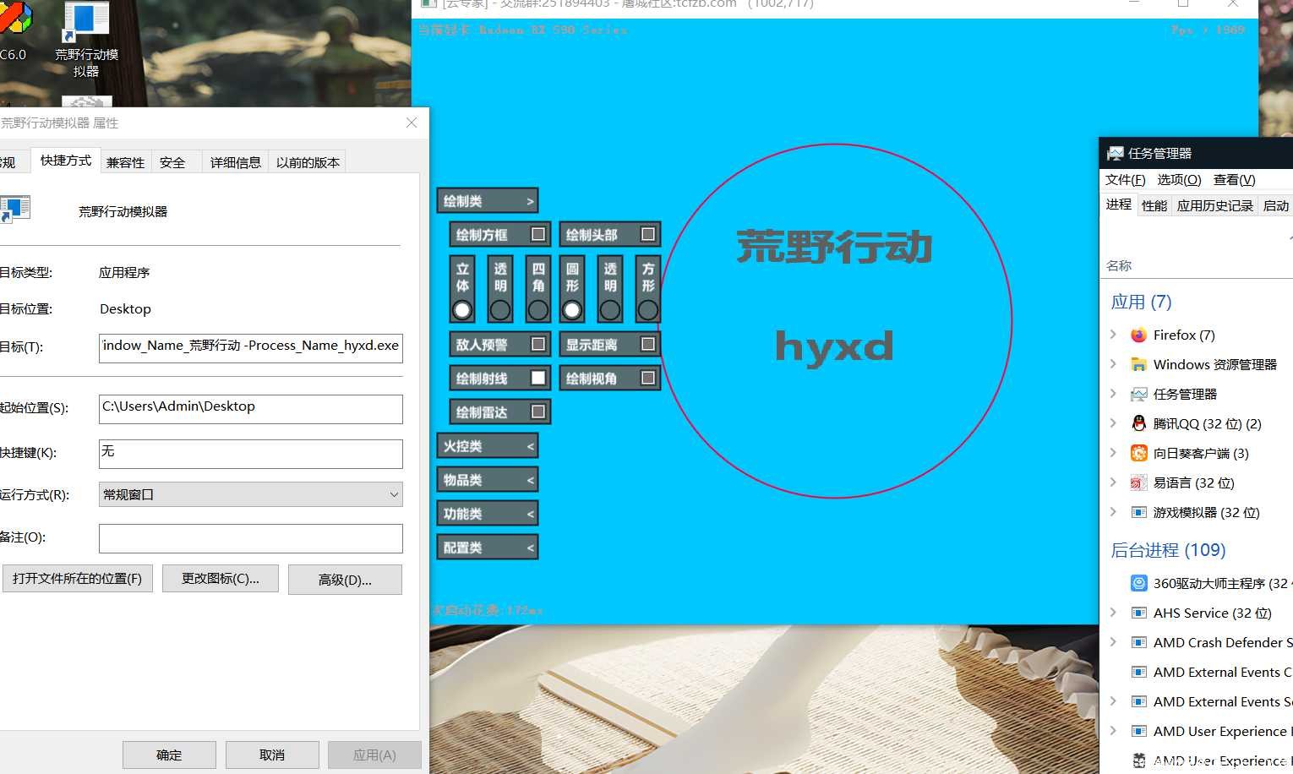Click the 目标(T) input field
The height and width of the screenshot is (774, 1293).
click(251, 347)
